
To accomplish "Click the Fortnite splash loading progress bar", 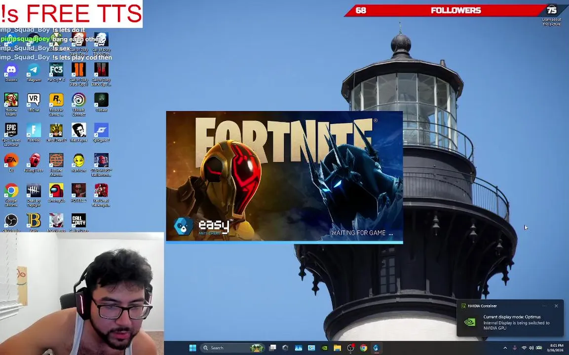I will tap(284, 242).
